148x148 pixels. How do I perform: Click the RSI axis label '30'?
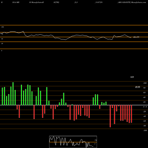(2, 44)
